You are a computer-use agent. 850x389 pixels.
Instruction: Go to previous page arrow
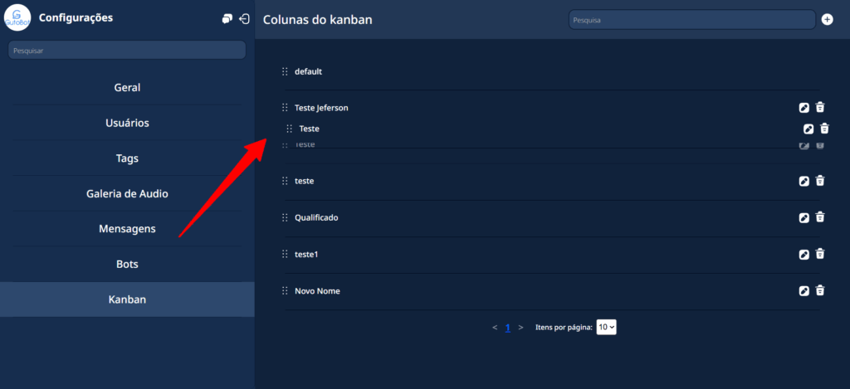(x=495, y=328)
